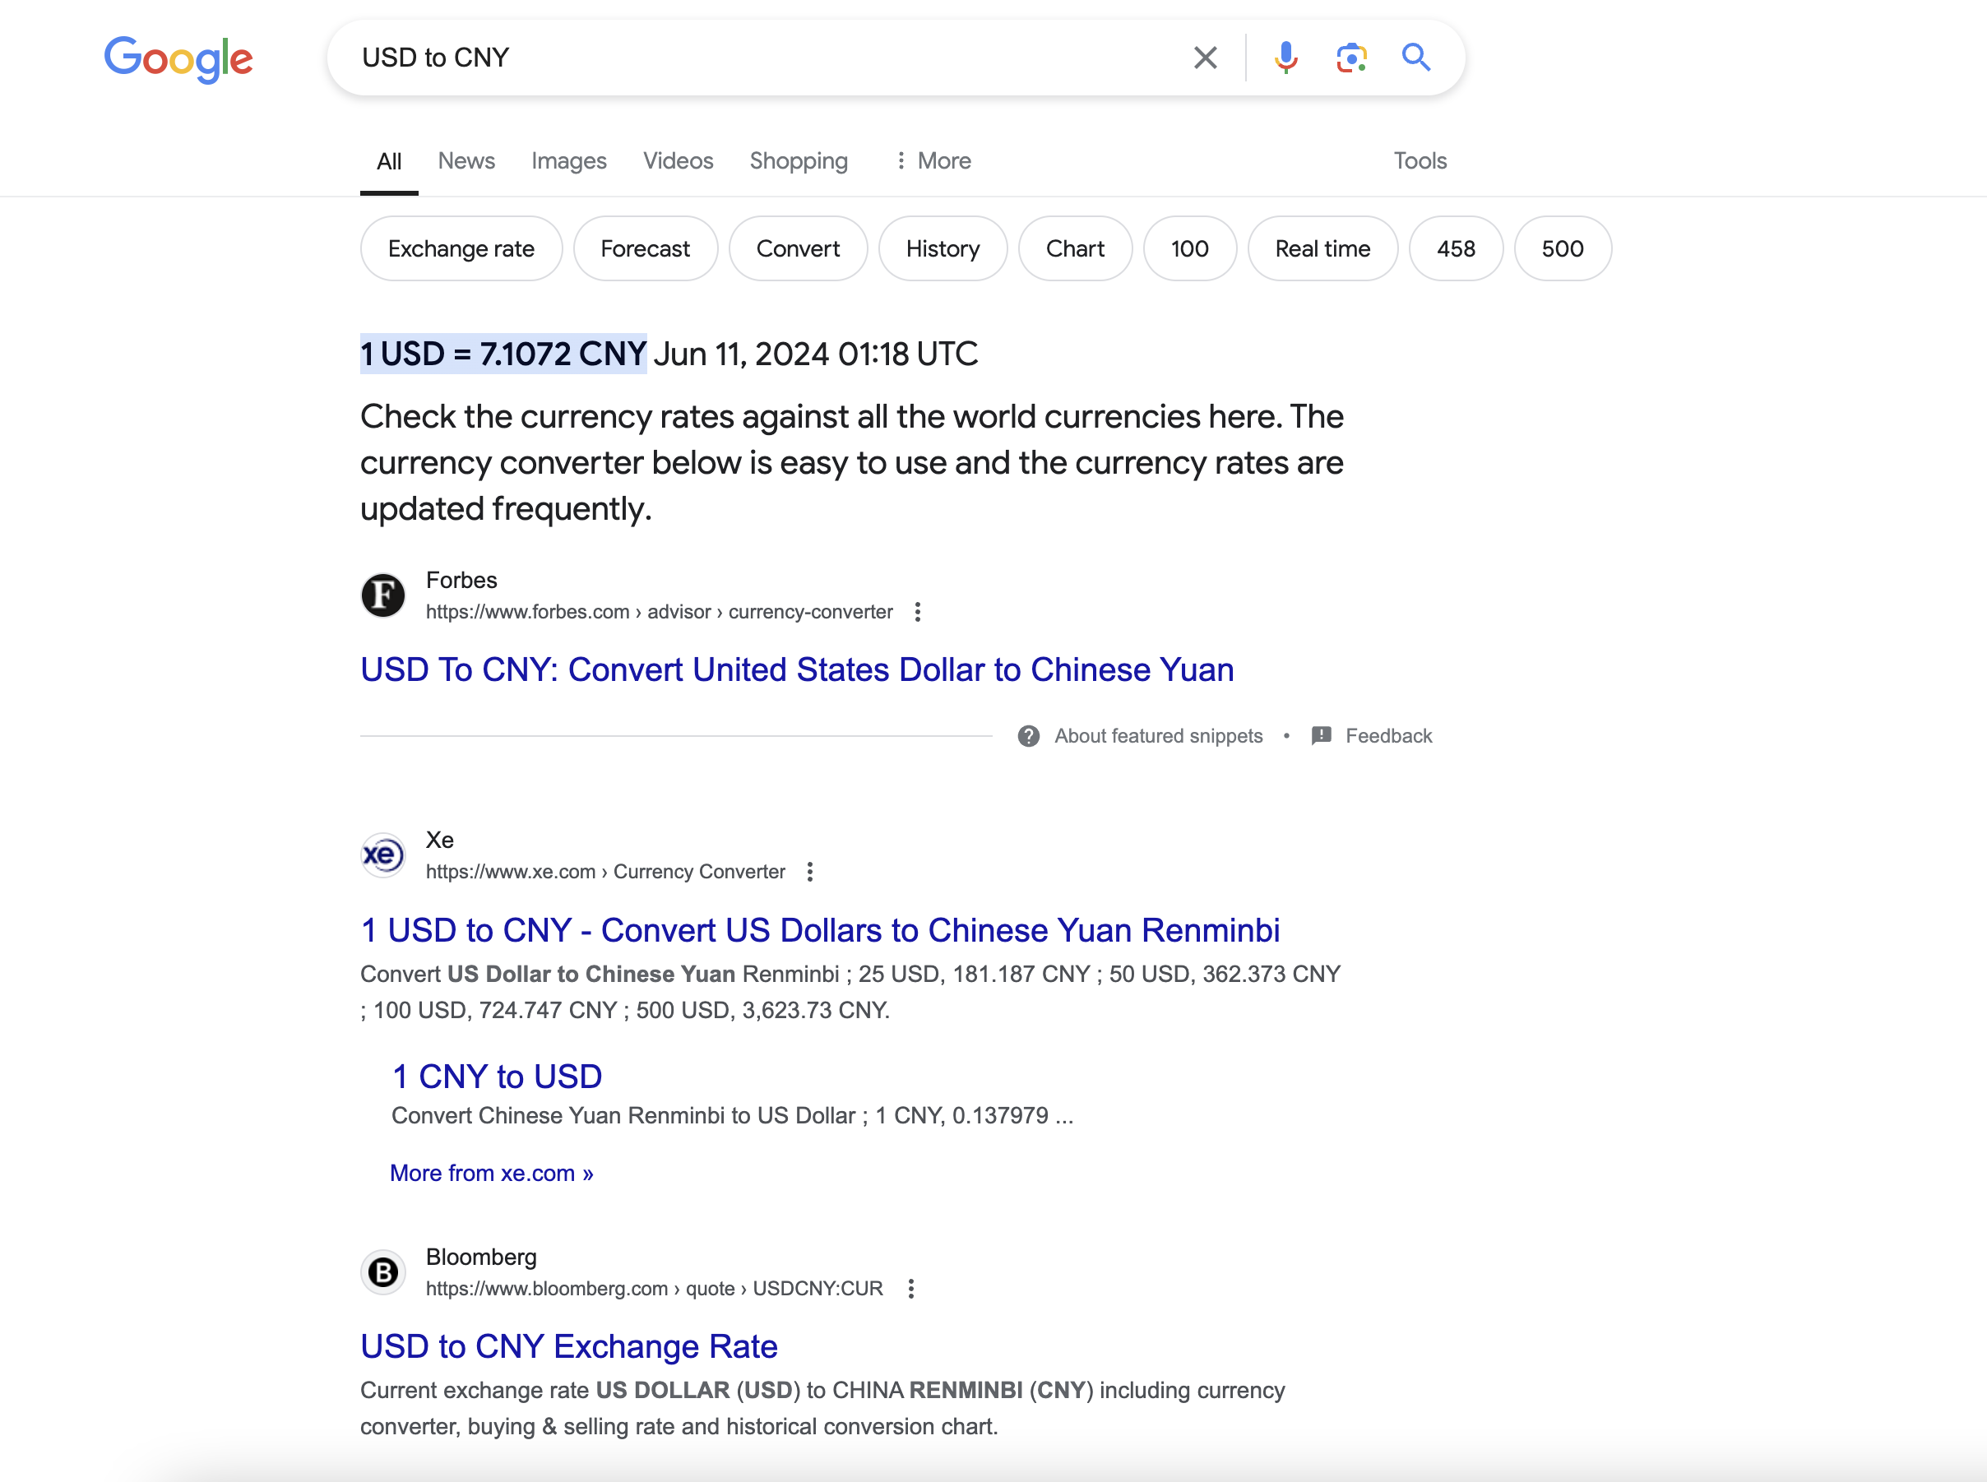Viewport: 1987px width, 1482px height.
Task: Click the Bloomberg site icon
Action: click(x=383, y=1271)
